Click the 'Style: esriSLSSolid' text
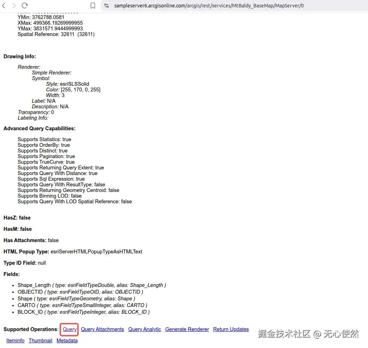Screen dimensions: 368x348 [x=68, y=84]
